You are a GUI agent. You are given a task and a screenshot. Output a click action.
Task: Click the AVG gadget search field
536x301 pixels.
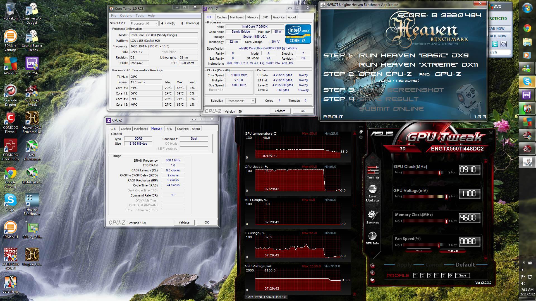tap(499, 52)
